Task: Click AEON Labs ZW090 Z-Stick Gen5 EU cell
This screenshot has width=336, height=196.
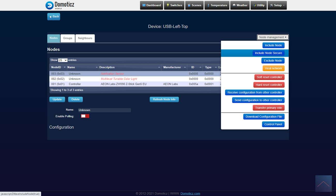Action: (124, 84)
